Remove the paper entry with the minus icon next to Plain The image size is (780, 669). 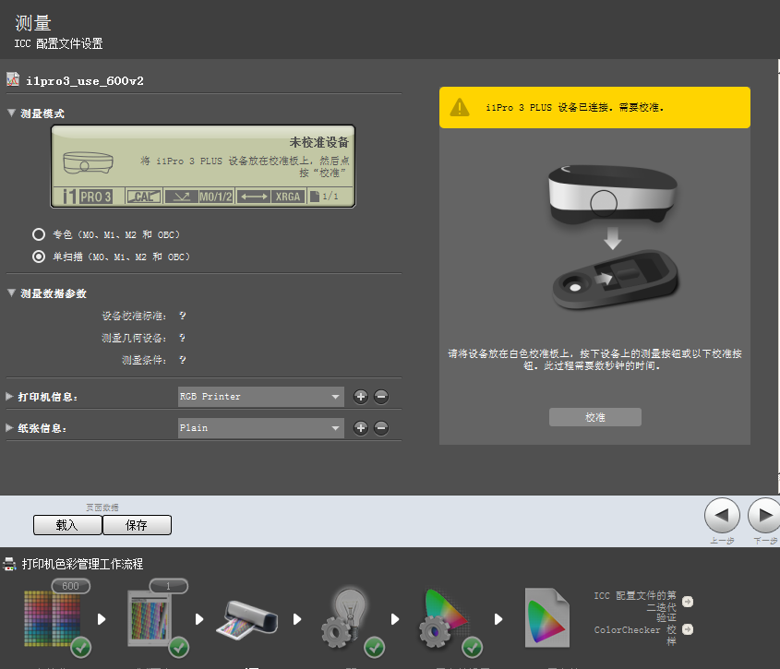click(381, 428)
